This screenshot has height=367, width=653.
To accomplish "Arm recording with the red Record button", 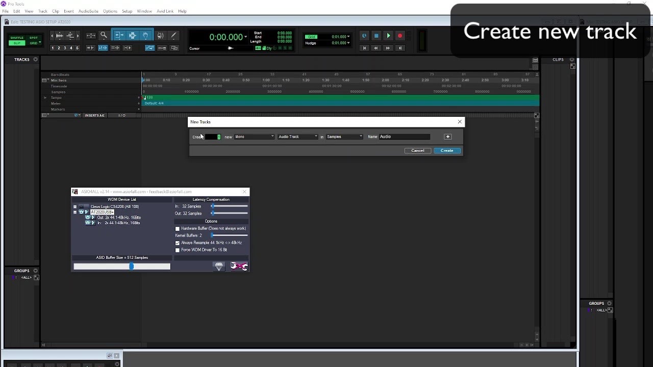I will (400, 36).
